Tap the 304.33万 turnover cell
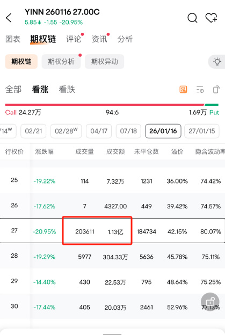 pos(115,257)
